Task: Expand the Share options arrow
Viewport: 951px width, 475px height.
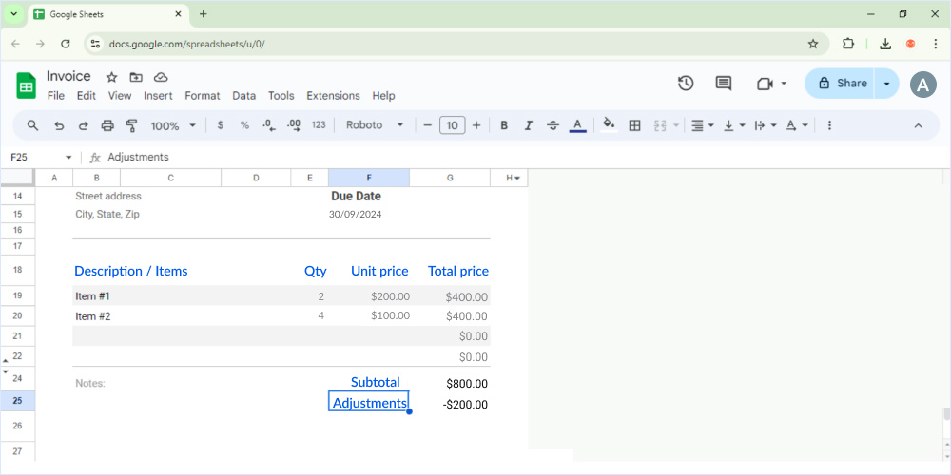Action: click(x=886, y=84)
